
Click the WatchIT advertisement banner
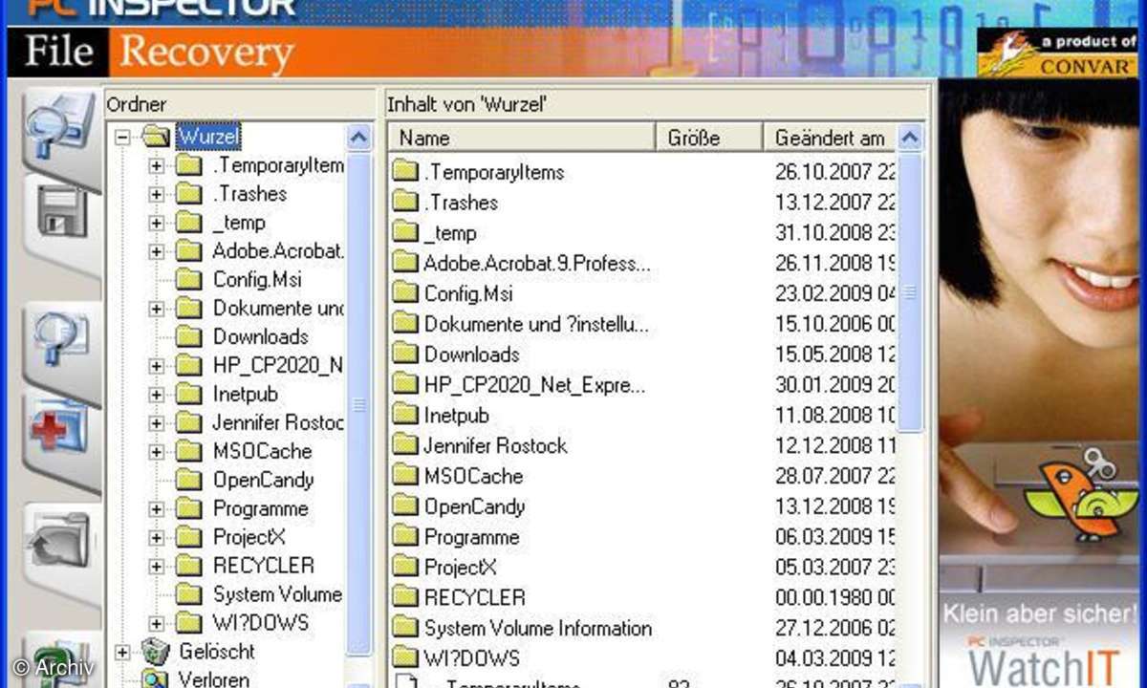(x=1042, y=640)
